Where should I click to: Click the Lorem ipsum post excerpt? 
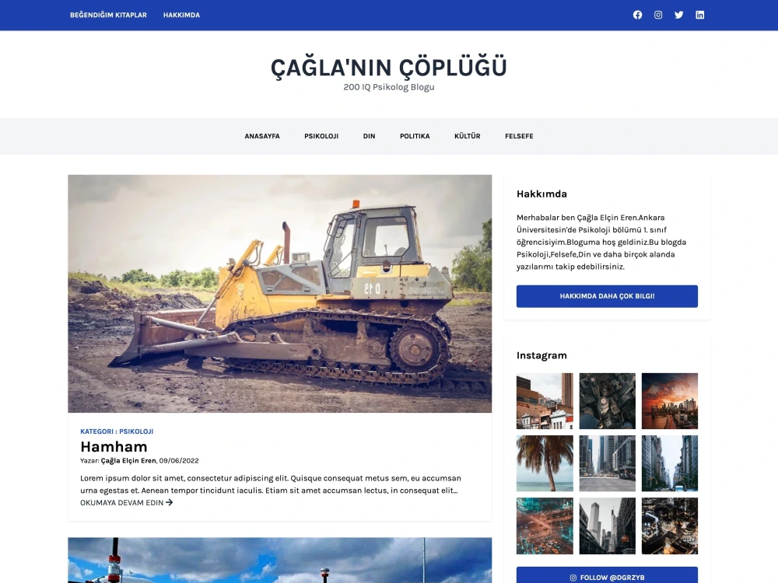pyautogui.click(x=271, y=484)
